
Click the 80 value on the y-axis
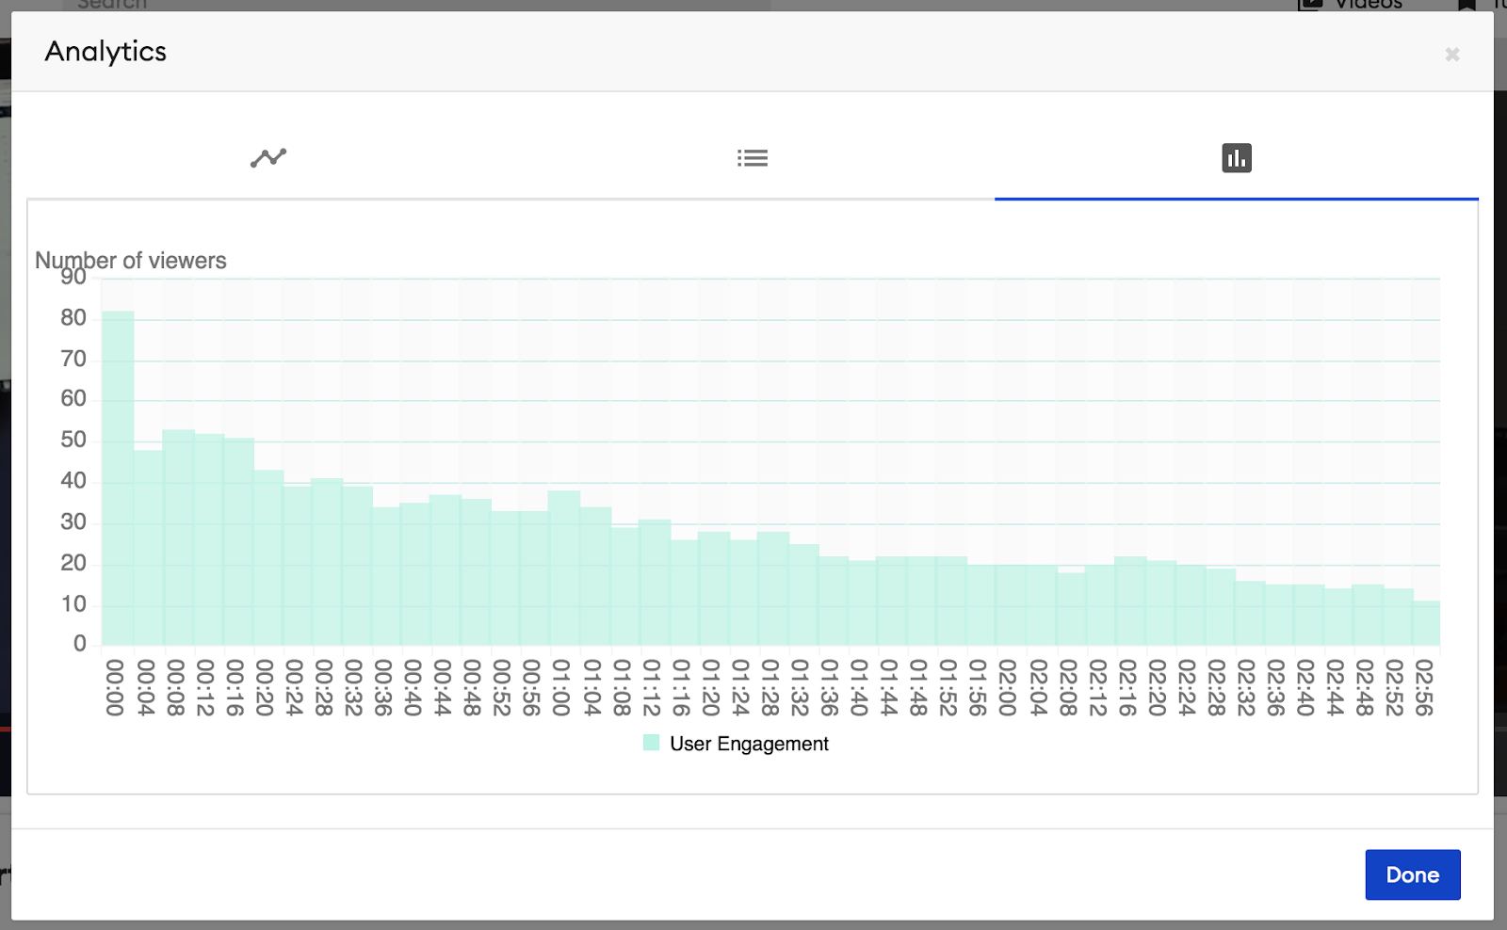[73, 318]
